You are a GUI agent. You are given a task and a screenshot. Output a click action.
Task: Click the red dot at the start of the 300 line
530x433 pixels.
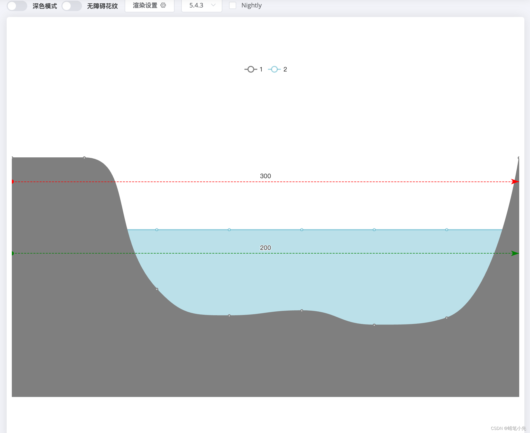12,182
